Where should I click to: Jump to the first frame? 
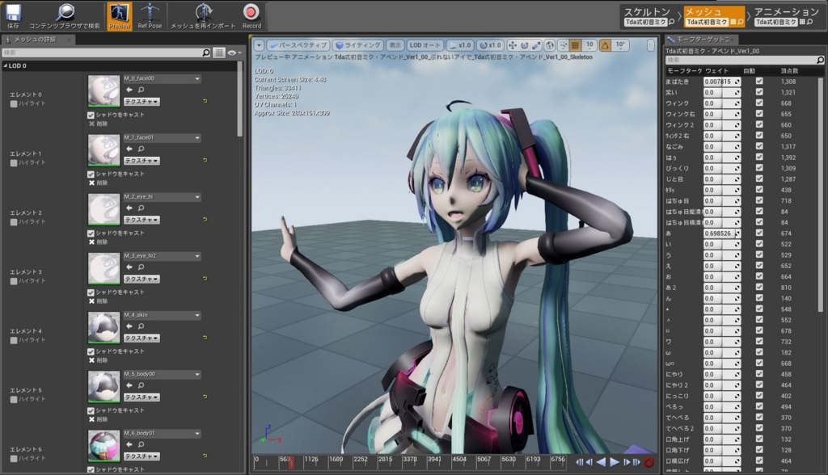point(580,462)
